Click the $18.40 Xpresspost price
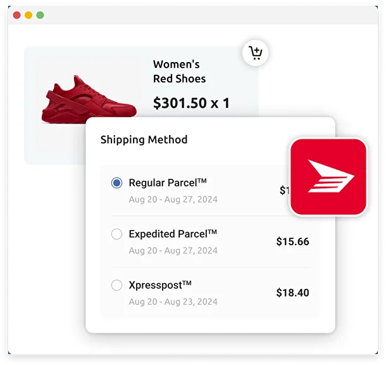Image resolution: width=386 pixels, height=365 pixels. click(x=292, y=293)
